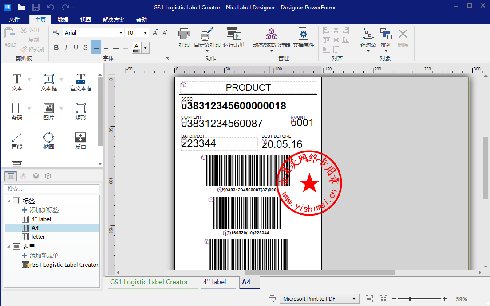The image size is (490, 306).
Task: Open the Arial font name dropdown
Action: point(121,33)
